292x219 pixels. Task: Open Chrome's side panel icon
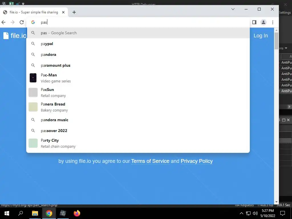pos(254,22)
